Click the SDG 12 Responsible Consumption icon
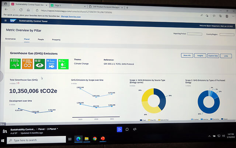This screenshot has width=236, height=148. click(x=27, y=64)
